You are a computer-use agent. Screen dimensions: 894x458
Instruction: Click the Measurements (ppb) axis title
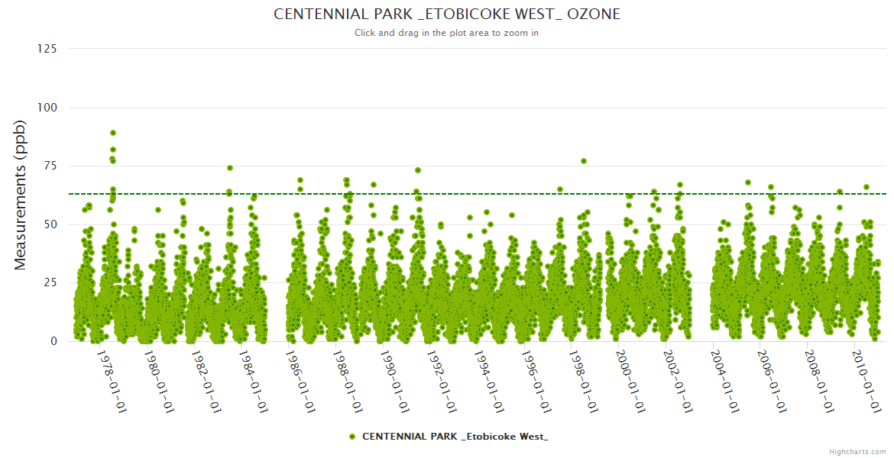pyautogui.click(x=21, y=195)
